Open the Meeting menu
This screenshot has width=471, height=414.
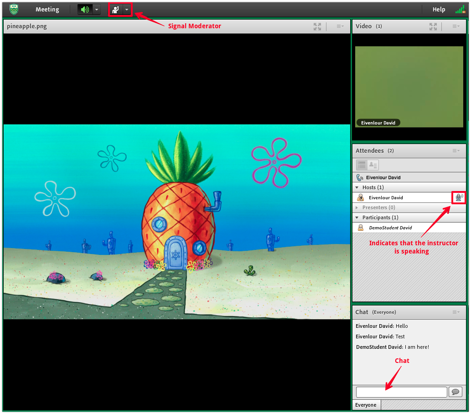[x=47, y=10]
